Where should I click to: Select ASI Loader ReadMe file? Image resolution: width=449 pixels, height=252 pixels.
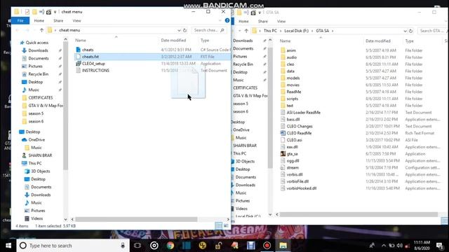[x=303, y=113]
